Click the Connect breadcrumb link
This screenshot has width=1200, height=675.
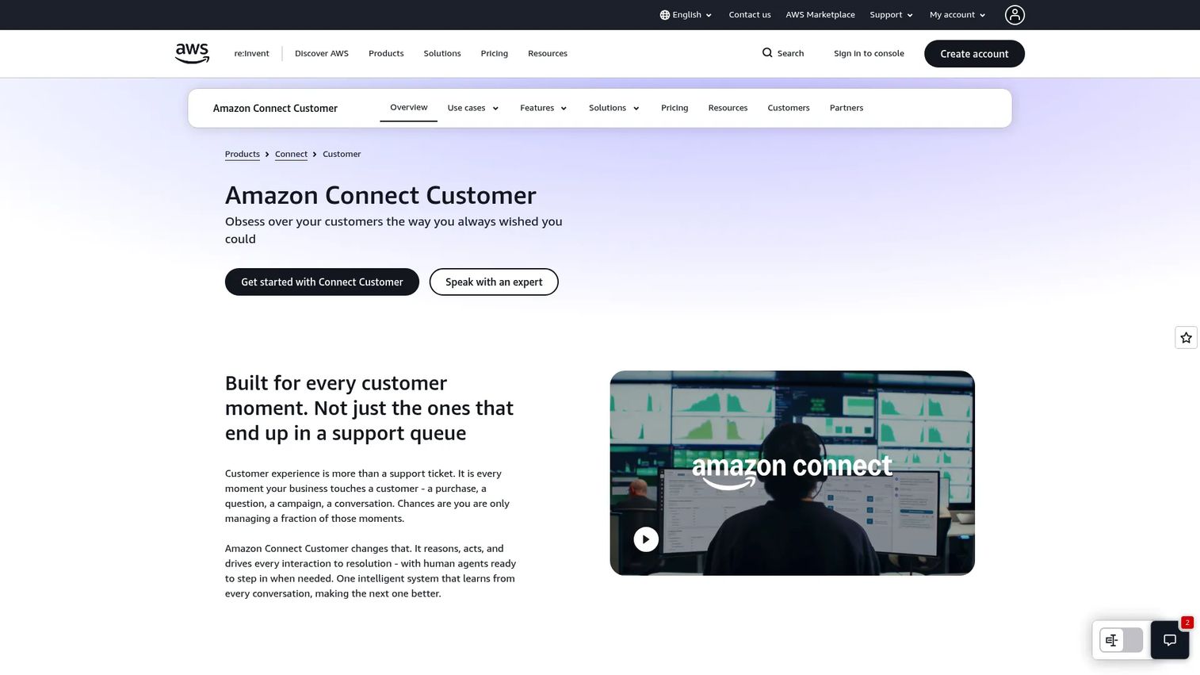(x=291, y=154)
